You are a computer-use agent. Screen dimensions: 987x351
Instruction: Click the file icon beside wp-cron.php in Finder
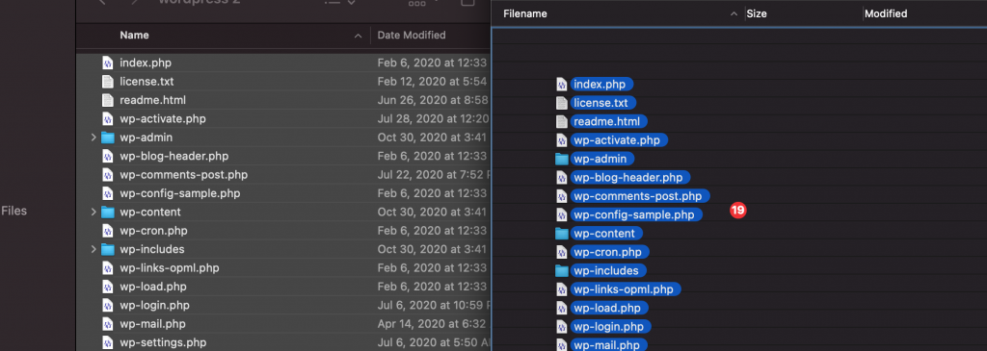[108, 231]
